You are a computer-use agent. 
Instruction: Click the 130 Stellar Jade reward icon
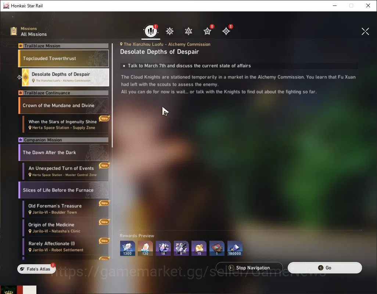(x=145, y=248)
